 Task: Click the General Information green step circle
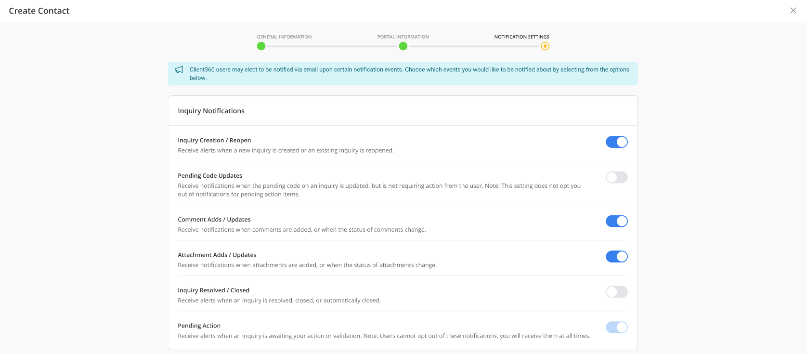261,46
